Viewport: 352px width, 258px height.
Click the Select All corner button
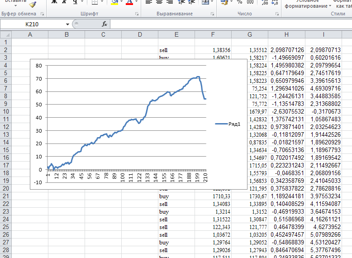click(x=6, y=34)
